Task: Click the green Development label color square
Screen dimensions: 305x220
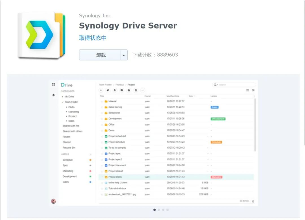Action: [90, 177]
